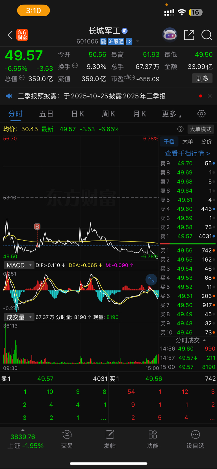Image resolution: width=217 pixels, height=469 pixels.
Task: Tap the 15:00 49.57 trade record
Action: (188, 367)
